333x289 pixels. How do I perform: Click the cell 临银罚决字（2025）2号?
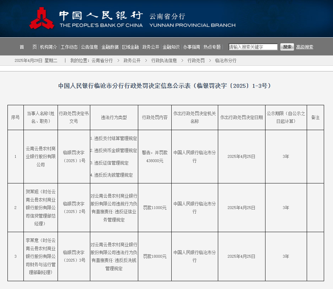[74, 208]
